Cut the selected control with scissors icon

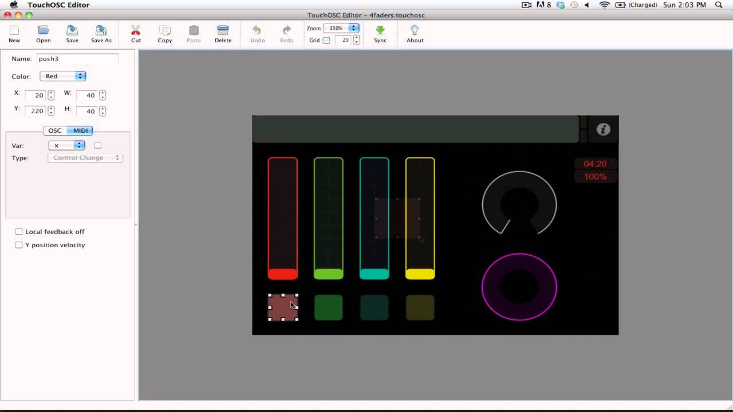[x=136, y=31]
